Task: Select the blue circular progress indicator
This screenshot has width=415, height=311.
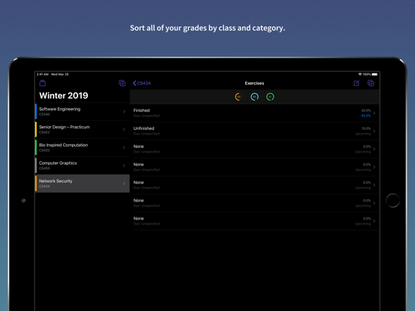Action: tap(254, 97)
